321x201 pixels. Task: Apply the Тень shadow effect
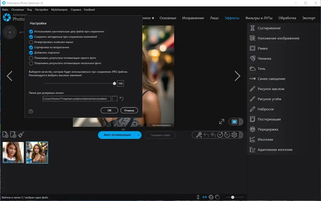pyautogui.click(x=257, y=69)
